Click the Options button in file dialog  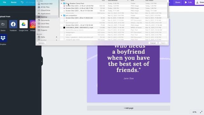[41, 43]
